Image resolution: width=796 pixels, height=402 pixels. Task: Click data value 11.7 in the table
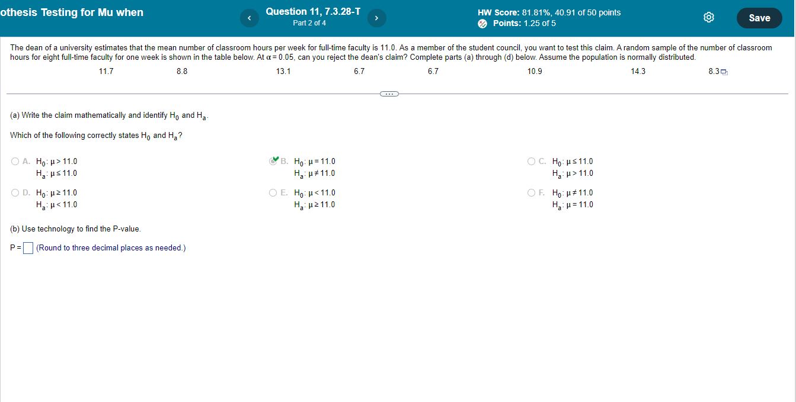tap(106, 70)
